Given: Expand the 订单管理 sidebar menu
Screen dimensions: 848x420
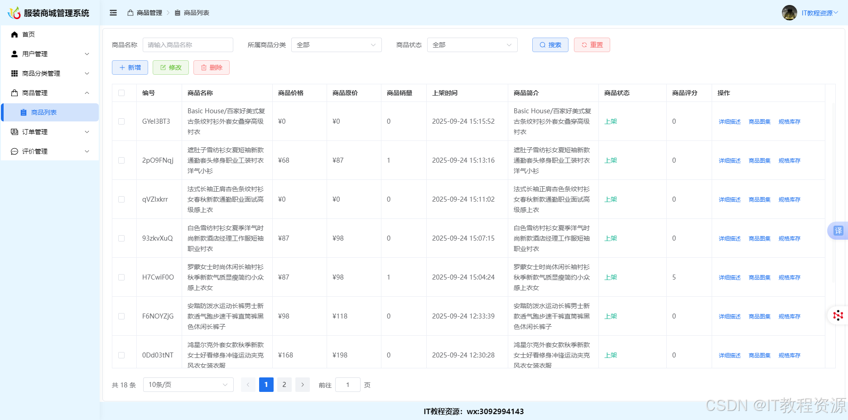Looking at the screenshot, I should [50, 132].
